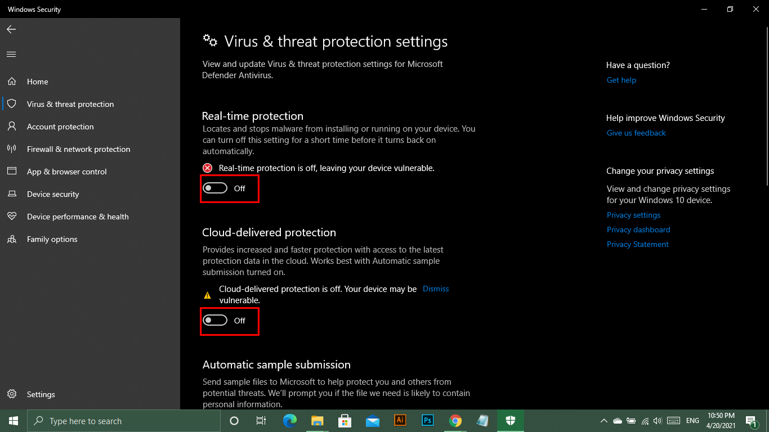Open the Give us feedback link
Image resolution: width=769 pixels, height=432 pixels.
coord(636,133)
